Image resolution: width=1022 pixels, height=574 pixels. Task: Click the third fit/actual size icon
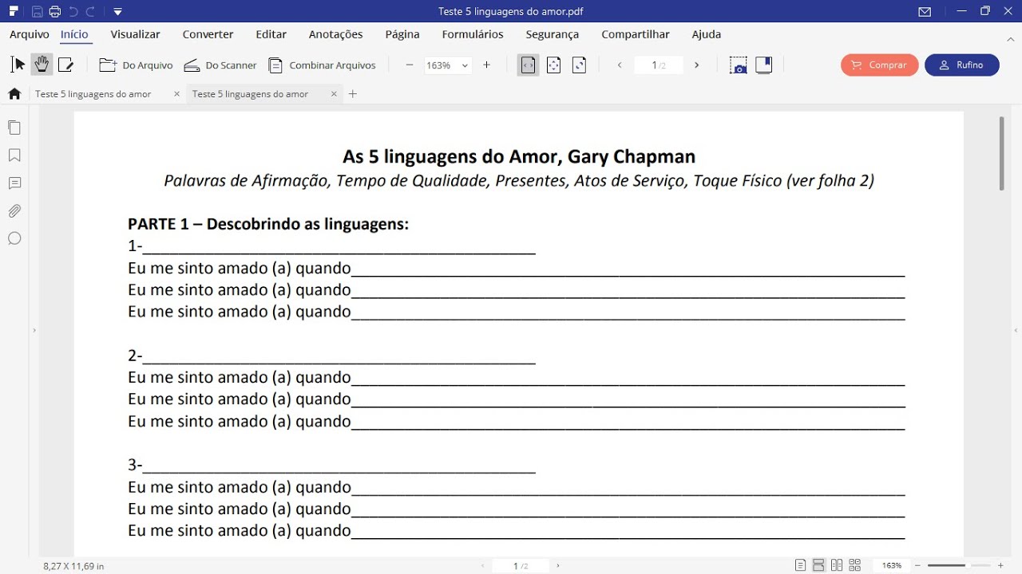pyautogui.click(x=580, y=65)
